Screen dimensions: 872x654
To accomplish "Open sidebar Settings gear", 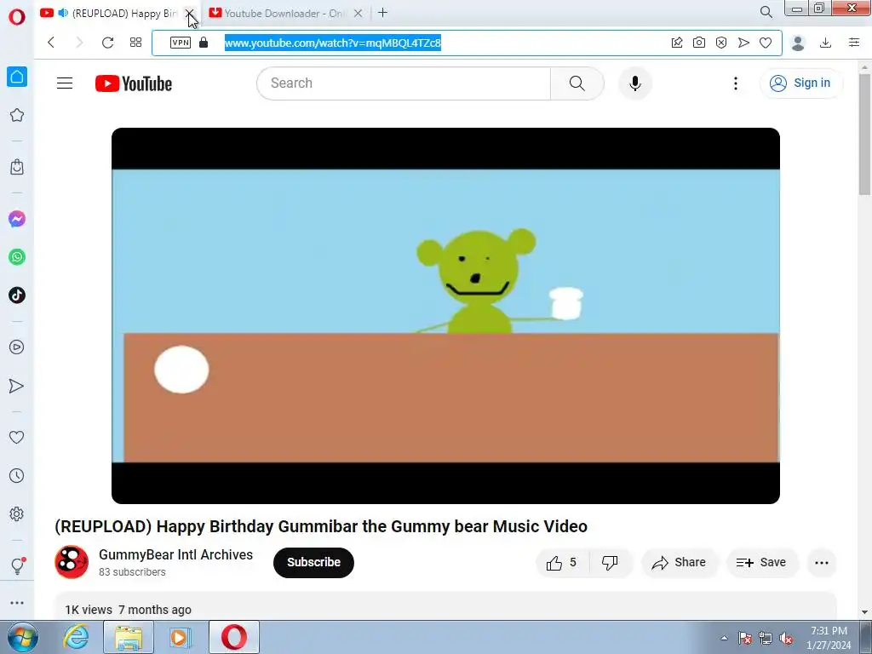I will coord(17,513).
